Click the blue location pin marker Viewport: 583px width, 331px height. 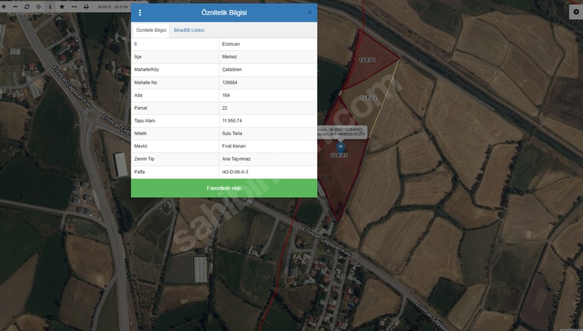point(340,148)
